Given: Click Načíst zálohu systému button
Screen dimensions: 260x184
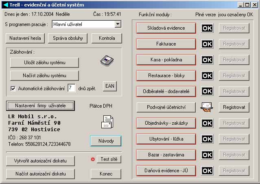Looking at the screenshot, I should tap(44, 76).
